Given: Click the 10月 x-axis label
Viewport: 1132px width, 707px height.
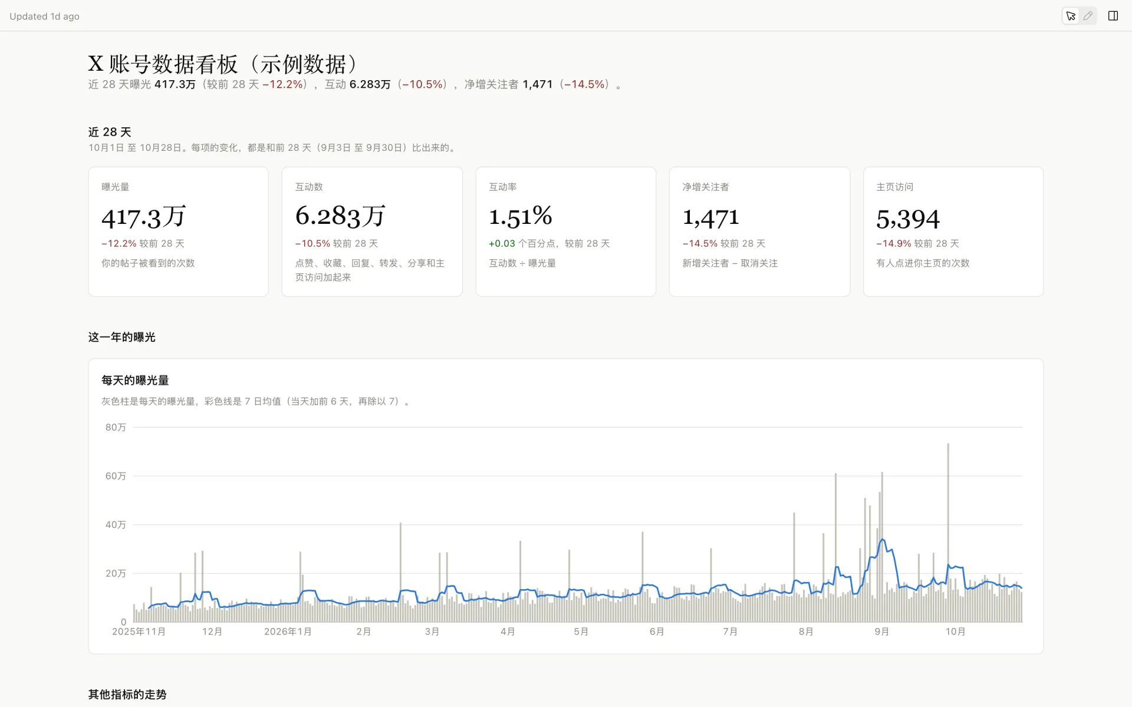Looking at the screenshot, I should tap(956, 632).
